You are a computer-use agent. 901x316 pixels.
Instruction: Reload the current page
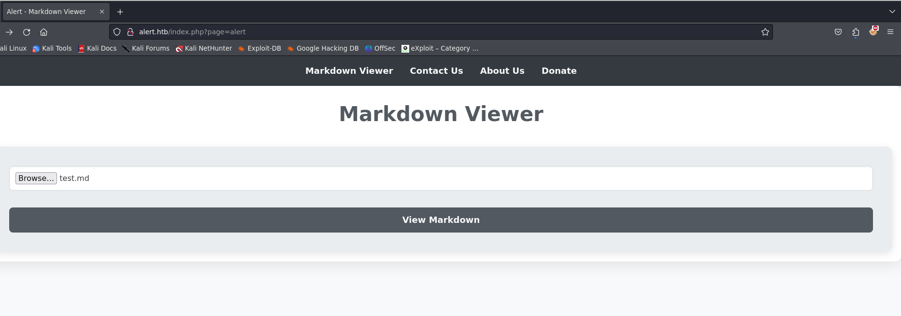27,32
